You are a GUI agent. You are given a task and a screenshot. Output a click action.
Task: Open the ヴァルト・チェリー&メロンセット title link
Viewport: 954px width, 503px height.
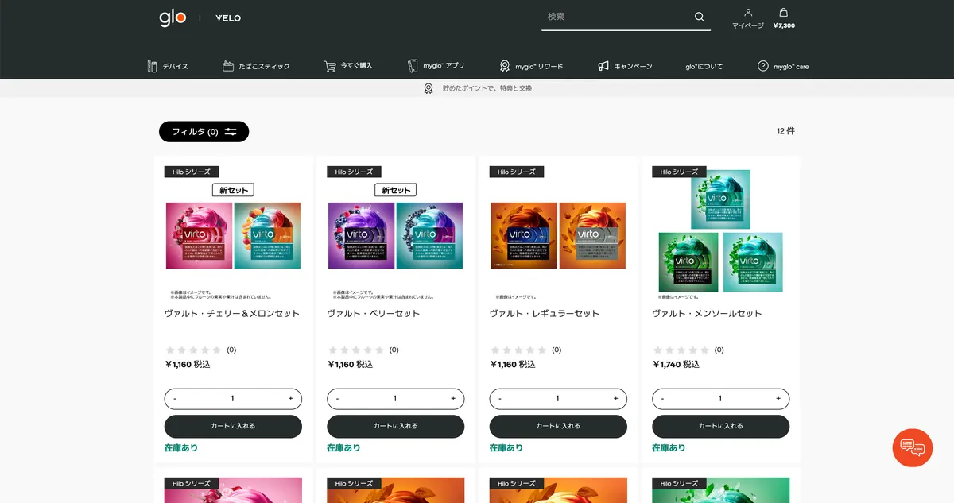232,314
